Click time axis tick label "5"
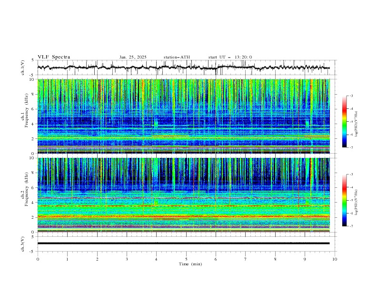The image size is (377, 291). pos(186,259)
